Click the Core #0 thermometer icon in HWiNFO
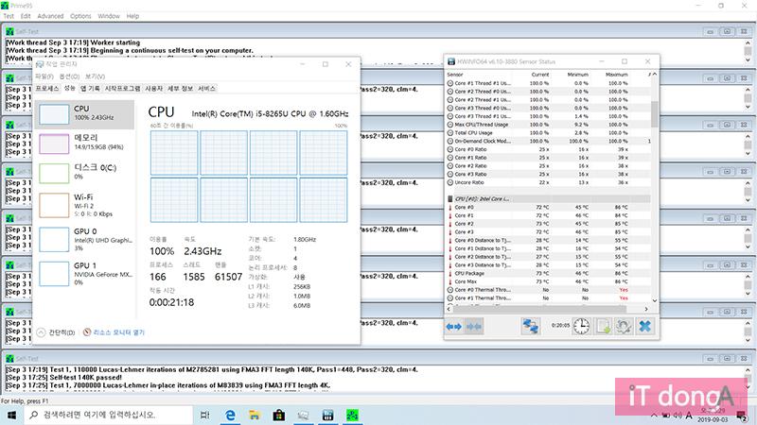 (x=450, y=207)
